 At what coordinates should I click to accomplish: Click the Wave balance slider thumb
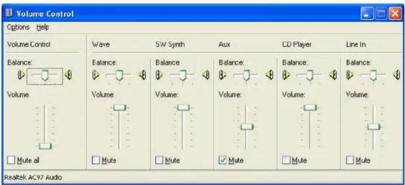click(x=119, y=75)
